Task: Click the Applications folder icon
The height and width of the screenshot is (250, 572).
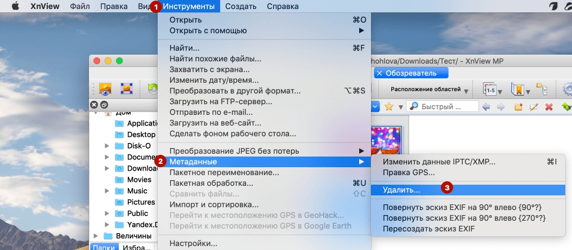Action: (120, 123)
